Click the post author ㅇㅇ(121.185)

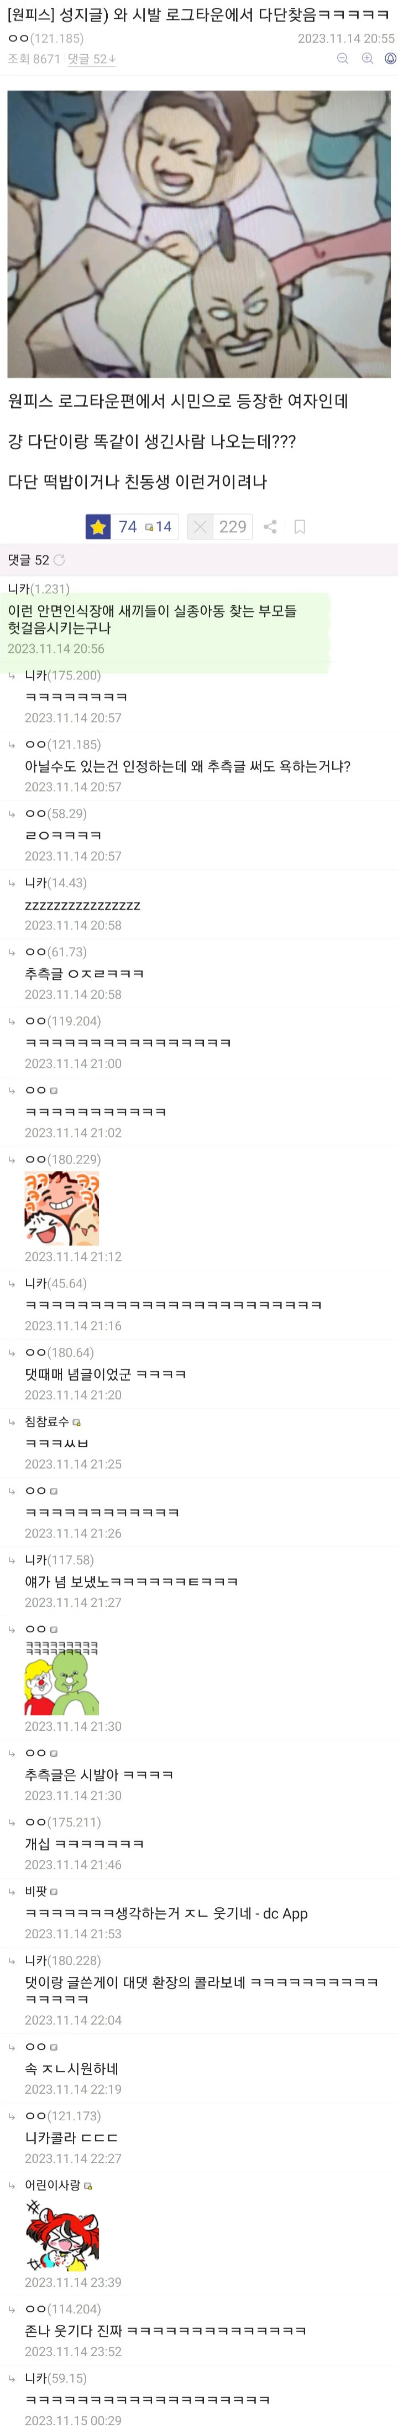[x=45, y=39]
